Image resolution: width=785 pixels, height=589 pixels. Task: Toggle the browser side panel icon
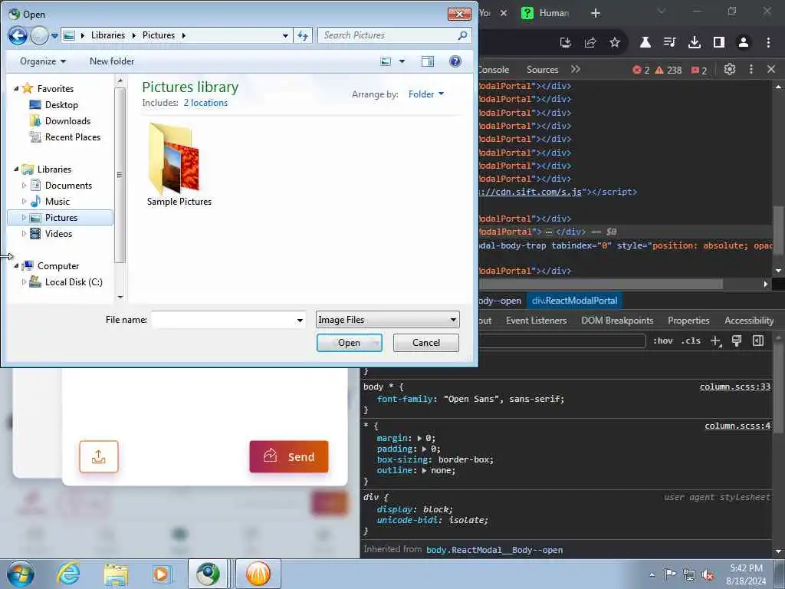pyautogui.click(x=719, y=43)
